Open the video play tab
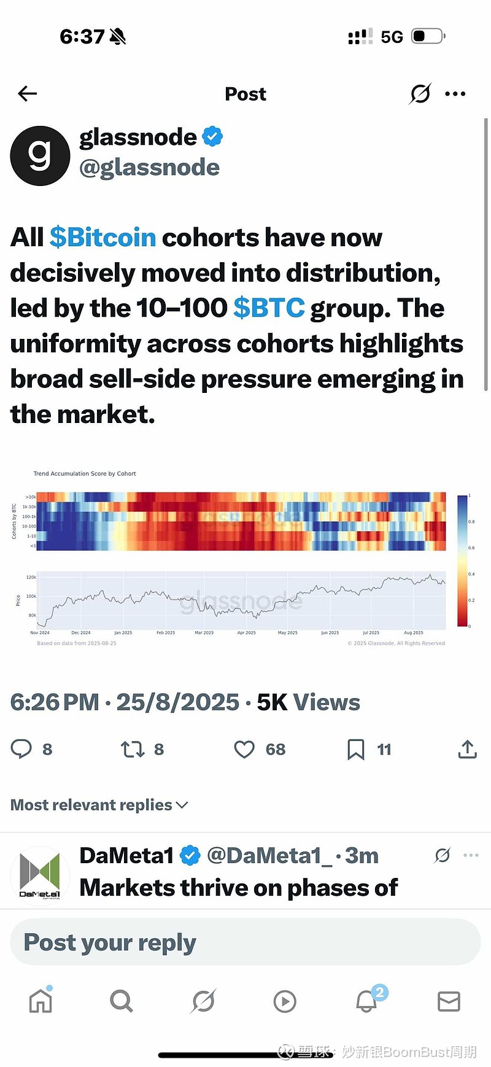Viewport: 491px width, 1067px height. (x=285, y=1002)
